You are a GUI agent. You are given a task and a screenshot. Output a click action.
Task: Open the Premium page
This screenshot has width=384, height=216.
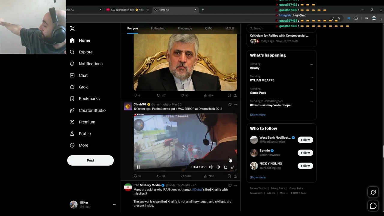82,122
